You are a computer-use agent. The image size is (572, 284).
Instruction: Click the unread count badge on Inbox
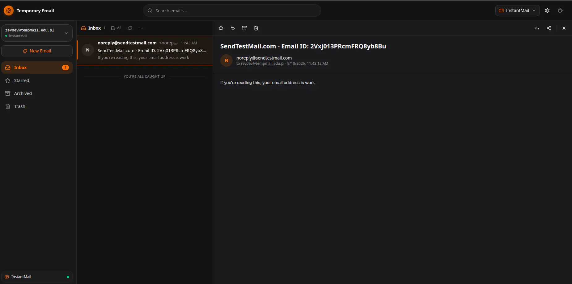coord(66,68)
